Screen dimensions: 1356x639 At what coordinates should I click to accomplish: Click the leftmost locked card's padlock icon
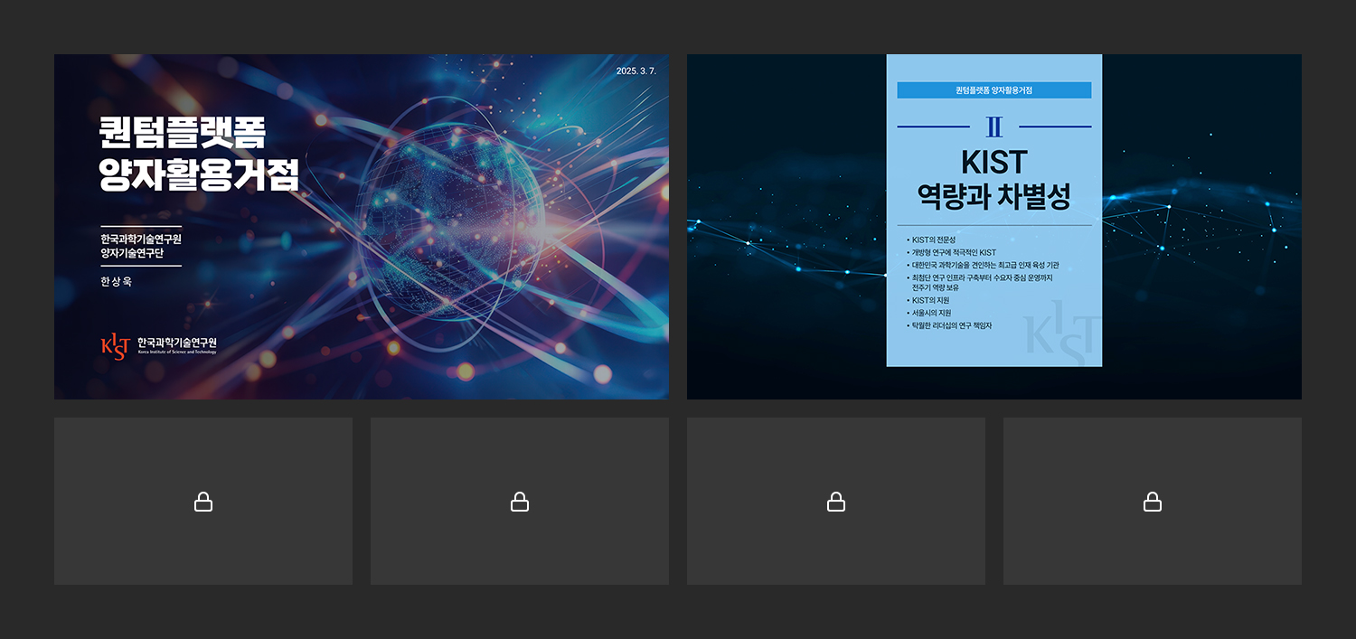[203, 502]
